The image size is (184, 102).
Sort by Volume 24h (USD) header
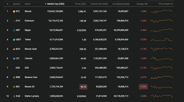[99, 4]
